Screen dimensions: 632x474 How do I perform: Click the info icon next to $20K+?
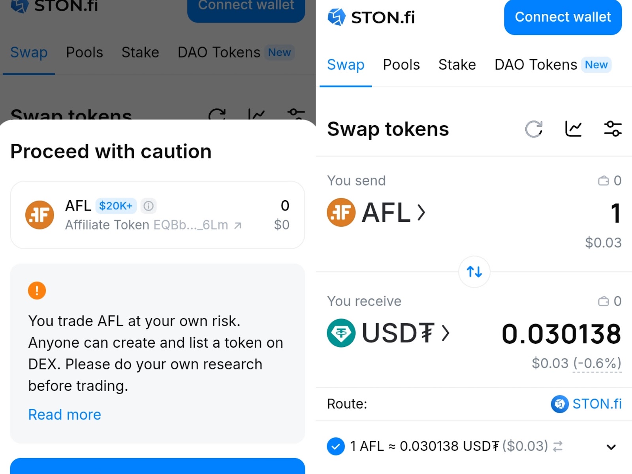149,206
